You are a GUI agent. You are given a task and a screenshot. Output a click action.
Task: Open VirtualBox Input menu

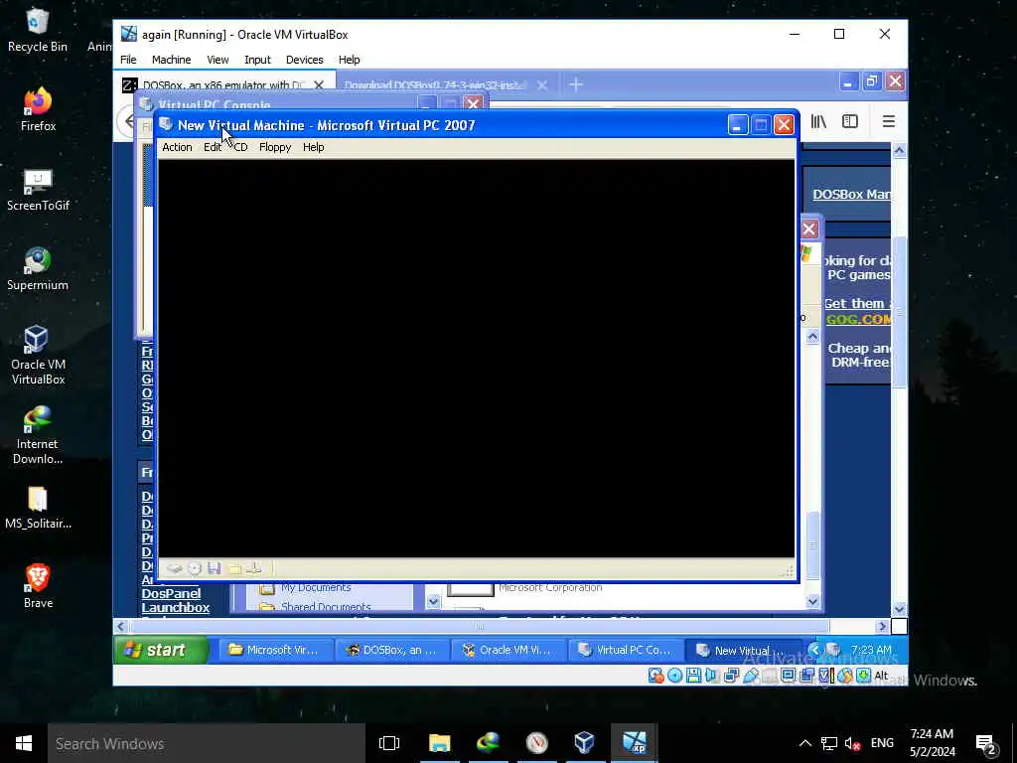point(257,60)
